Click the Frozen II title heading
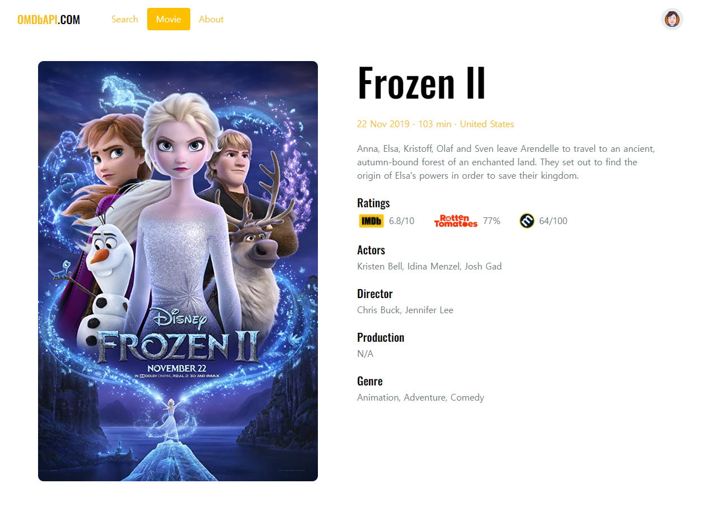Image resolution: width=703 pixels, height=516 pixels. (421, 82)
